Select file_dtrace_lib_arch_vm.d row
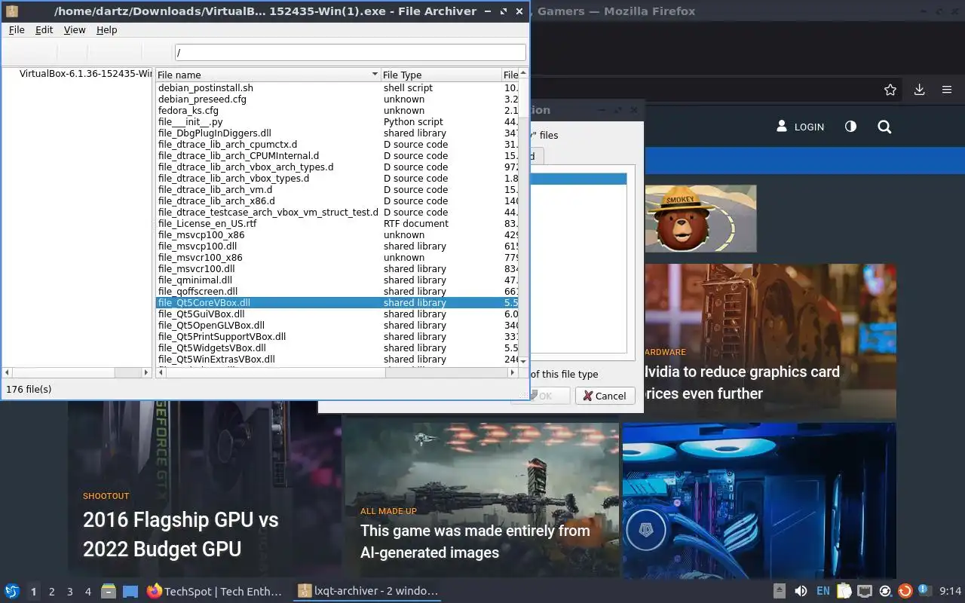The height and width of the screenshot is (603, 965). point(337,190)
